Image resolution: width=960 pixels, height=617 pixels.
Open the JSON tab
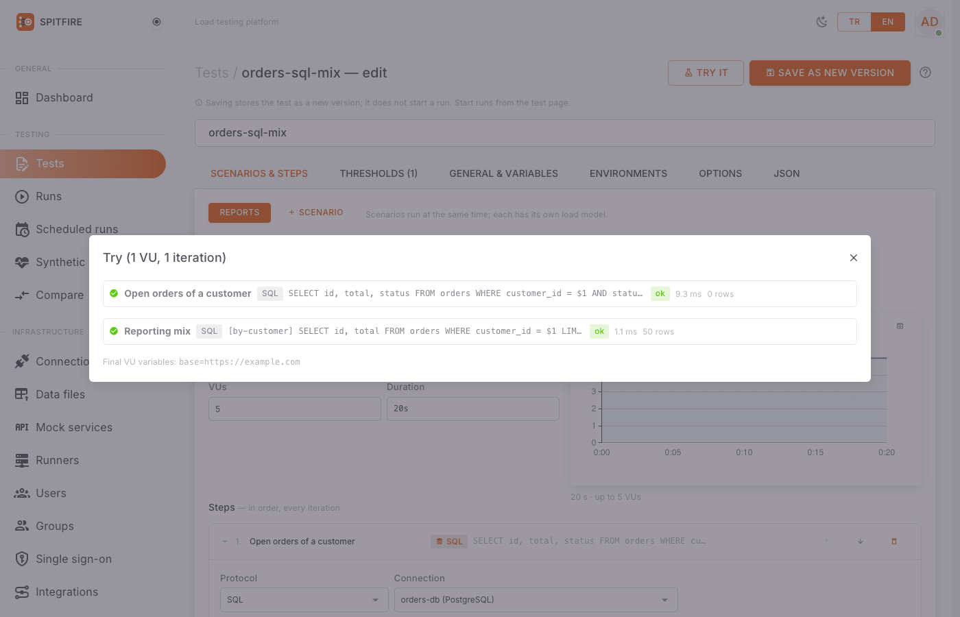pyautogui.click(x=787, y=173)
